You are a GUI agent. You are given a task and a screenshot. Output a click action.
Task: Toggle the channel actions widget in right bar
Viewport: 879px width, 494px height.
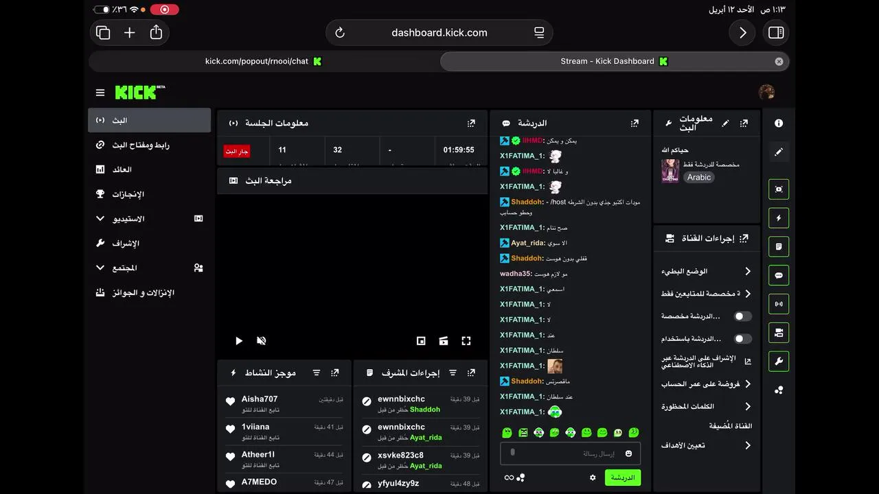779,333
